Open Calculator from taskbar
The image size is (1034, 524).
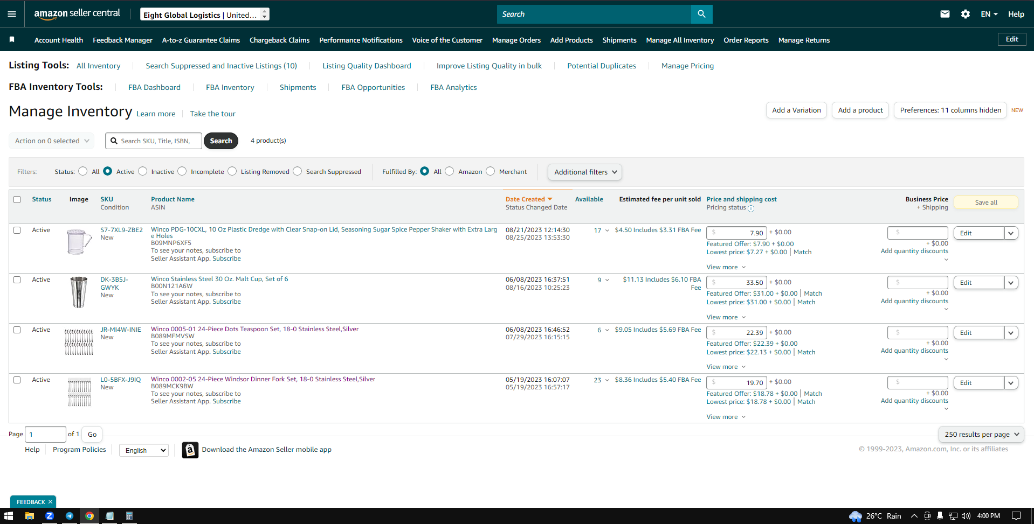pyautogui.click(x=129, y=516)
